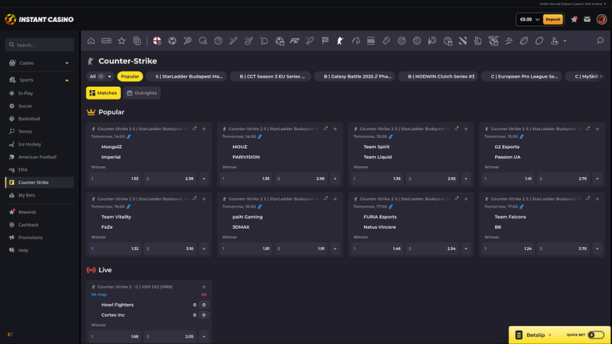Favorite the MongolZ vs Imperial match star

click(x=203, y=128)
